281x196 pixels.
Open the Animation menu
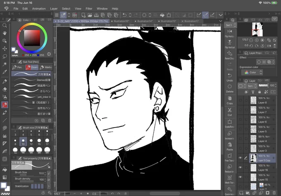tap(39, 9)
